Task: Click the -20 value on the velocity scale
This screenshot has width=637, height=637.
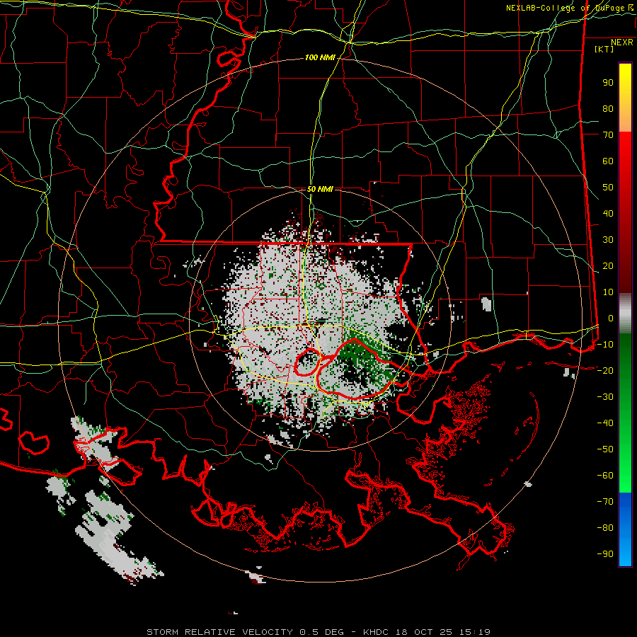Action: (605, 371)
